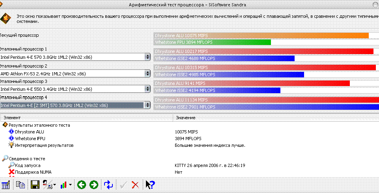Screen dimensions: 379x193
Task: Click flame icon beside Результаты эталонного теста
Action: click(x=5, y=125)
